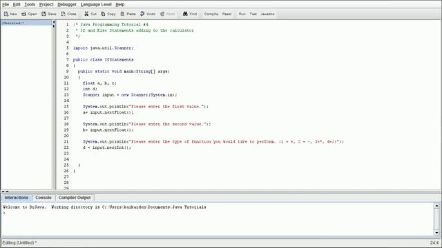Close the current document via toolbar
Screen dimensions: 442x248
[69, 14]
